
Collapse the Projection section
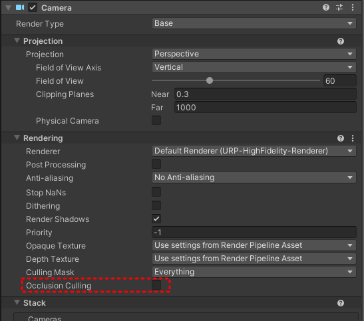click(x=17, y=41)
